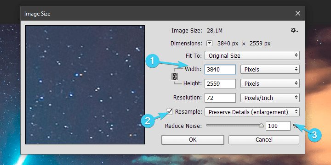Change the Width units Pixels dropdown
The height and width of the screenshot is (165, 331).
[x=270, y=70]
